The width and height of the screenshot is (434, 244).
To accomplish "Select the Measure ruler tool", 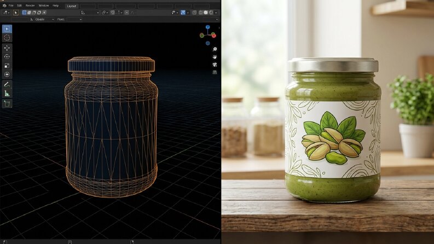I will [x=7, y=94].
